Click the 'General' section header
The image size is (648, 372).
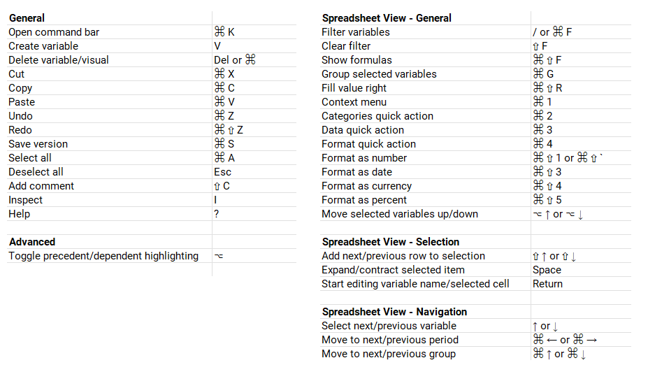point(27,18)
